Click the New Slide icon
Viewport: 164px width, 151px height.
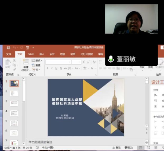(26, 62)
